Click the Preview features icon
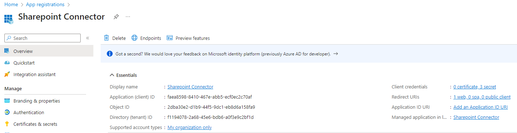 coord(169,38)
